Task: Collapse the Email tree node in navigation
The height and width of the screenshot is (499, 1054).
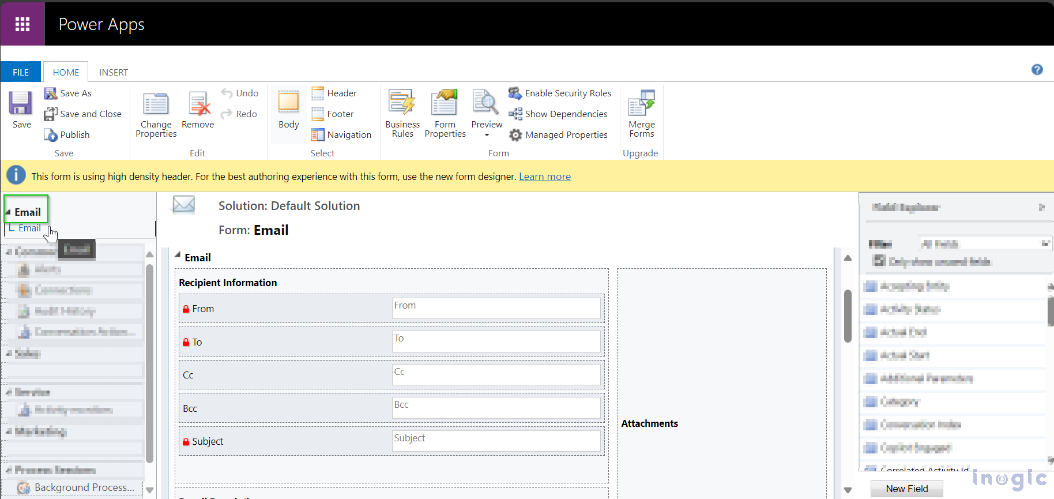Action: point(8,212)
